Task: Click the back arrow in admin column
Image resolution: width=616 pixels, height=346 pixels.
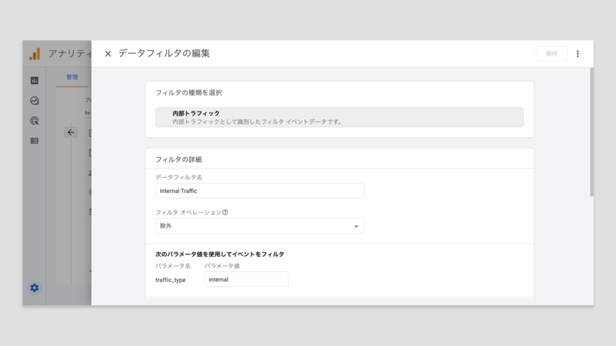Action: pos(71,132)
